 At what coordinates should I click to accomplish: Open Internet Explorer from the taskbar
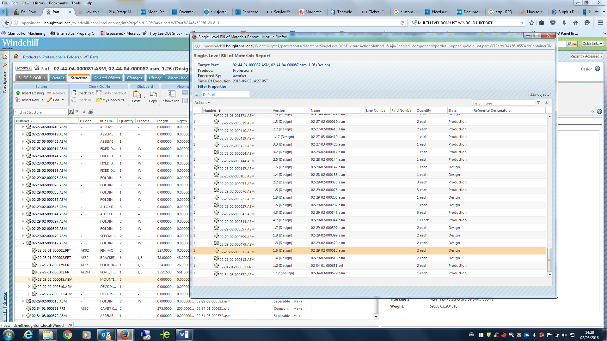(28, 334)
